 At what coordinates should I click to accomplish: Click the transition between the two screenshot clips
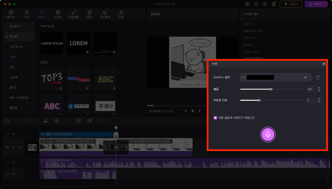(x=116, y=147)
